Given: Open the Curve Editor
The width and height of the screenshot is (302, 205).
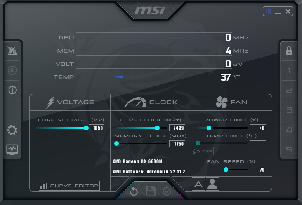Looking at the screenshot, I should click(x=69, y=186).
